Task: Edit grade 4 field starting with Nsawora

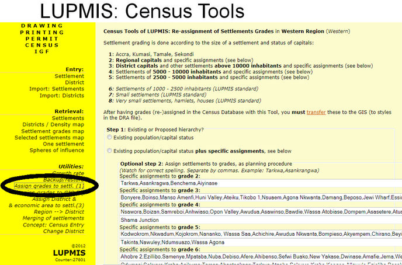Action: 261,212
